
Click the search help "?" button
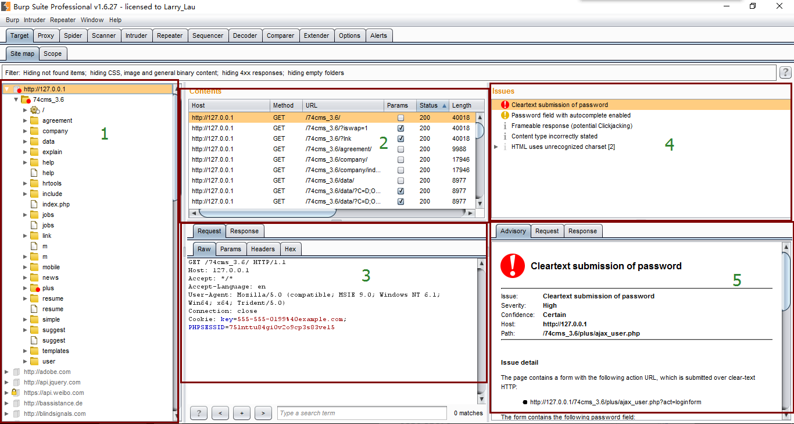(x=199, y=413)
